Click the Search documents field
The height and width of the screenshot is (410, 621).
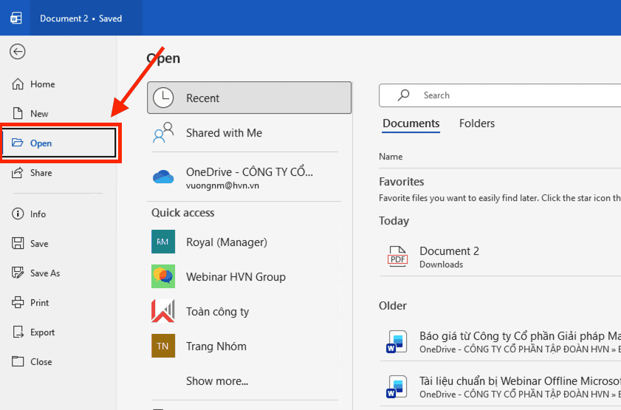point(500,95)
